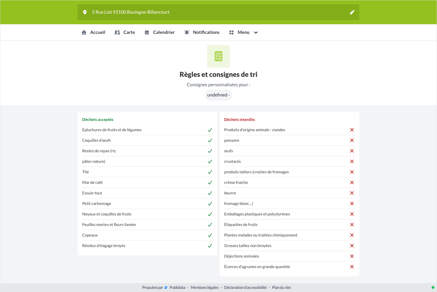Click green check next to Résidus d'élagage broyés
437x292 pixels.
point(210,246)
